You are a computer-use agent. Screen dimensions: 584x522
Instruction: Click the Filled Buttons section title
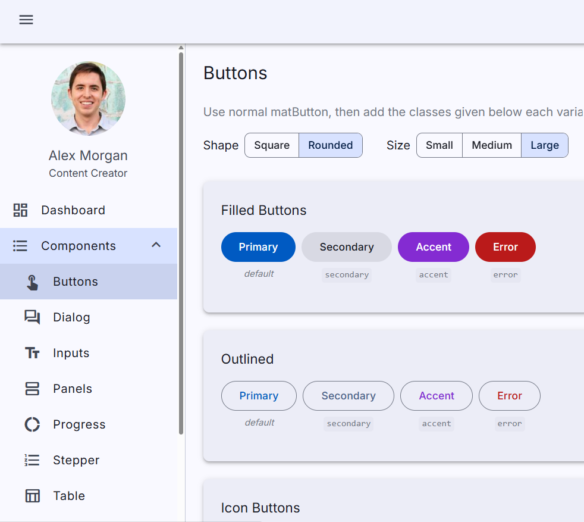click(263, 210)
